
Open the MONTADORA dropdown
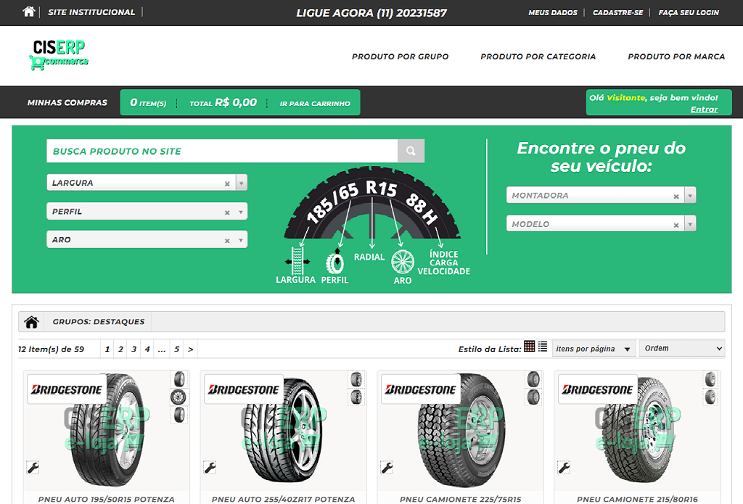pos(689,194)
